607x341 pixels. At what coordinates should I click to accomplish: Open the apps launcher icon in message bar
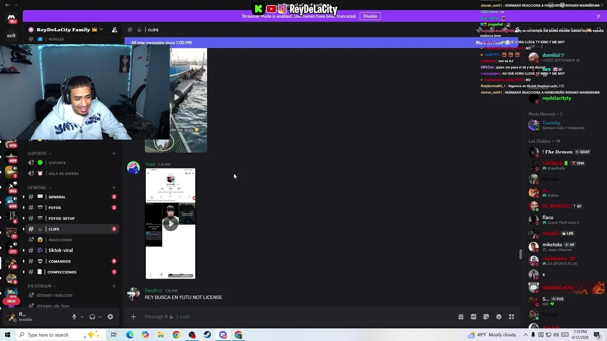coord(512,317)
